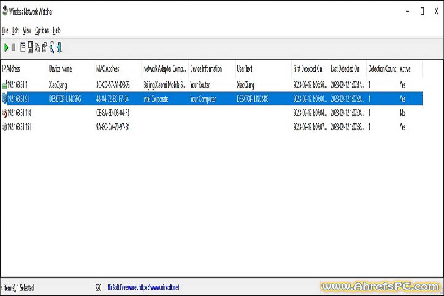The height and width of the screenshot is (296, 444).
Task: Click the No value in Active column
Action: pos(402,113)
